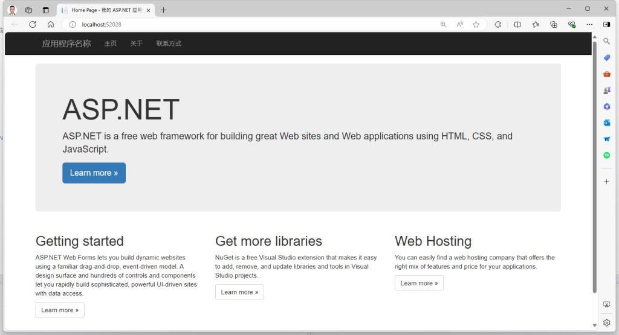Viewport: 619px width, 335px height.
Task: Add this page to favorites star
Action: [x=476, y=25]
